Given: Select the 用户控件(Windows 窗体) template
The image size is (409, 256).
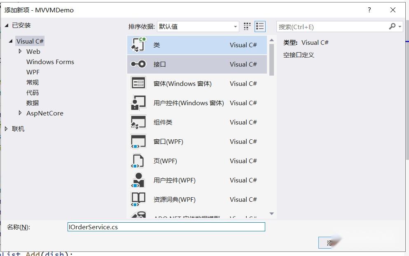Looking at the screenshot, I should pyautogui.click(x=138, y=103).
